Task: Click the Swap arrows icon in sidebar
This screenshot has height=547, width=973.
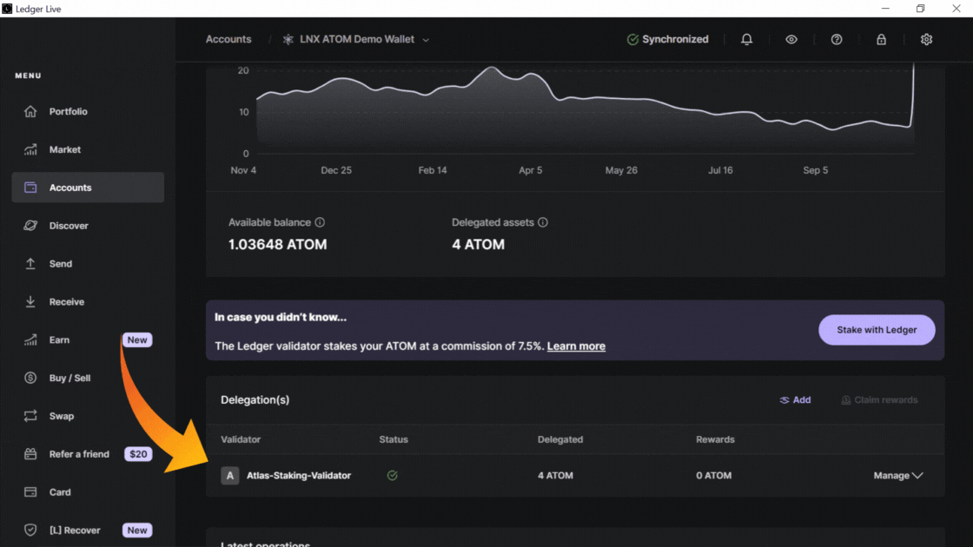Action: point(30,416)
